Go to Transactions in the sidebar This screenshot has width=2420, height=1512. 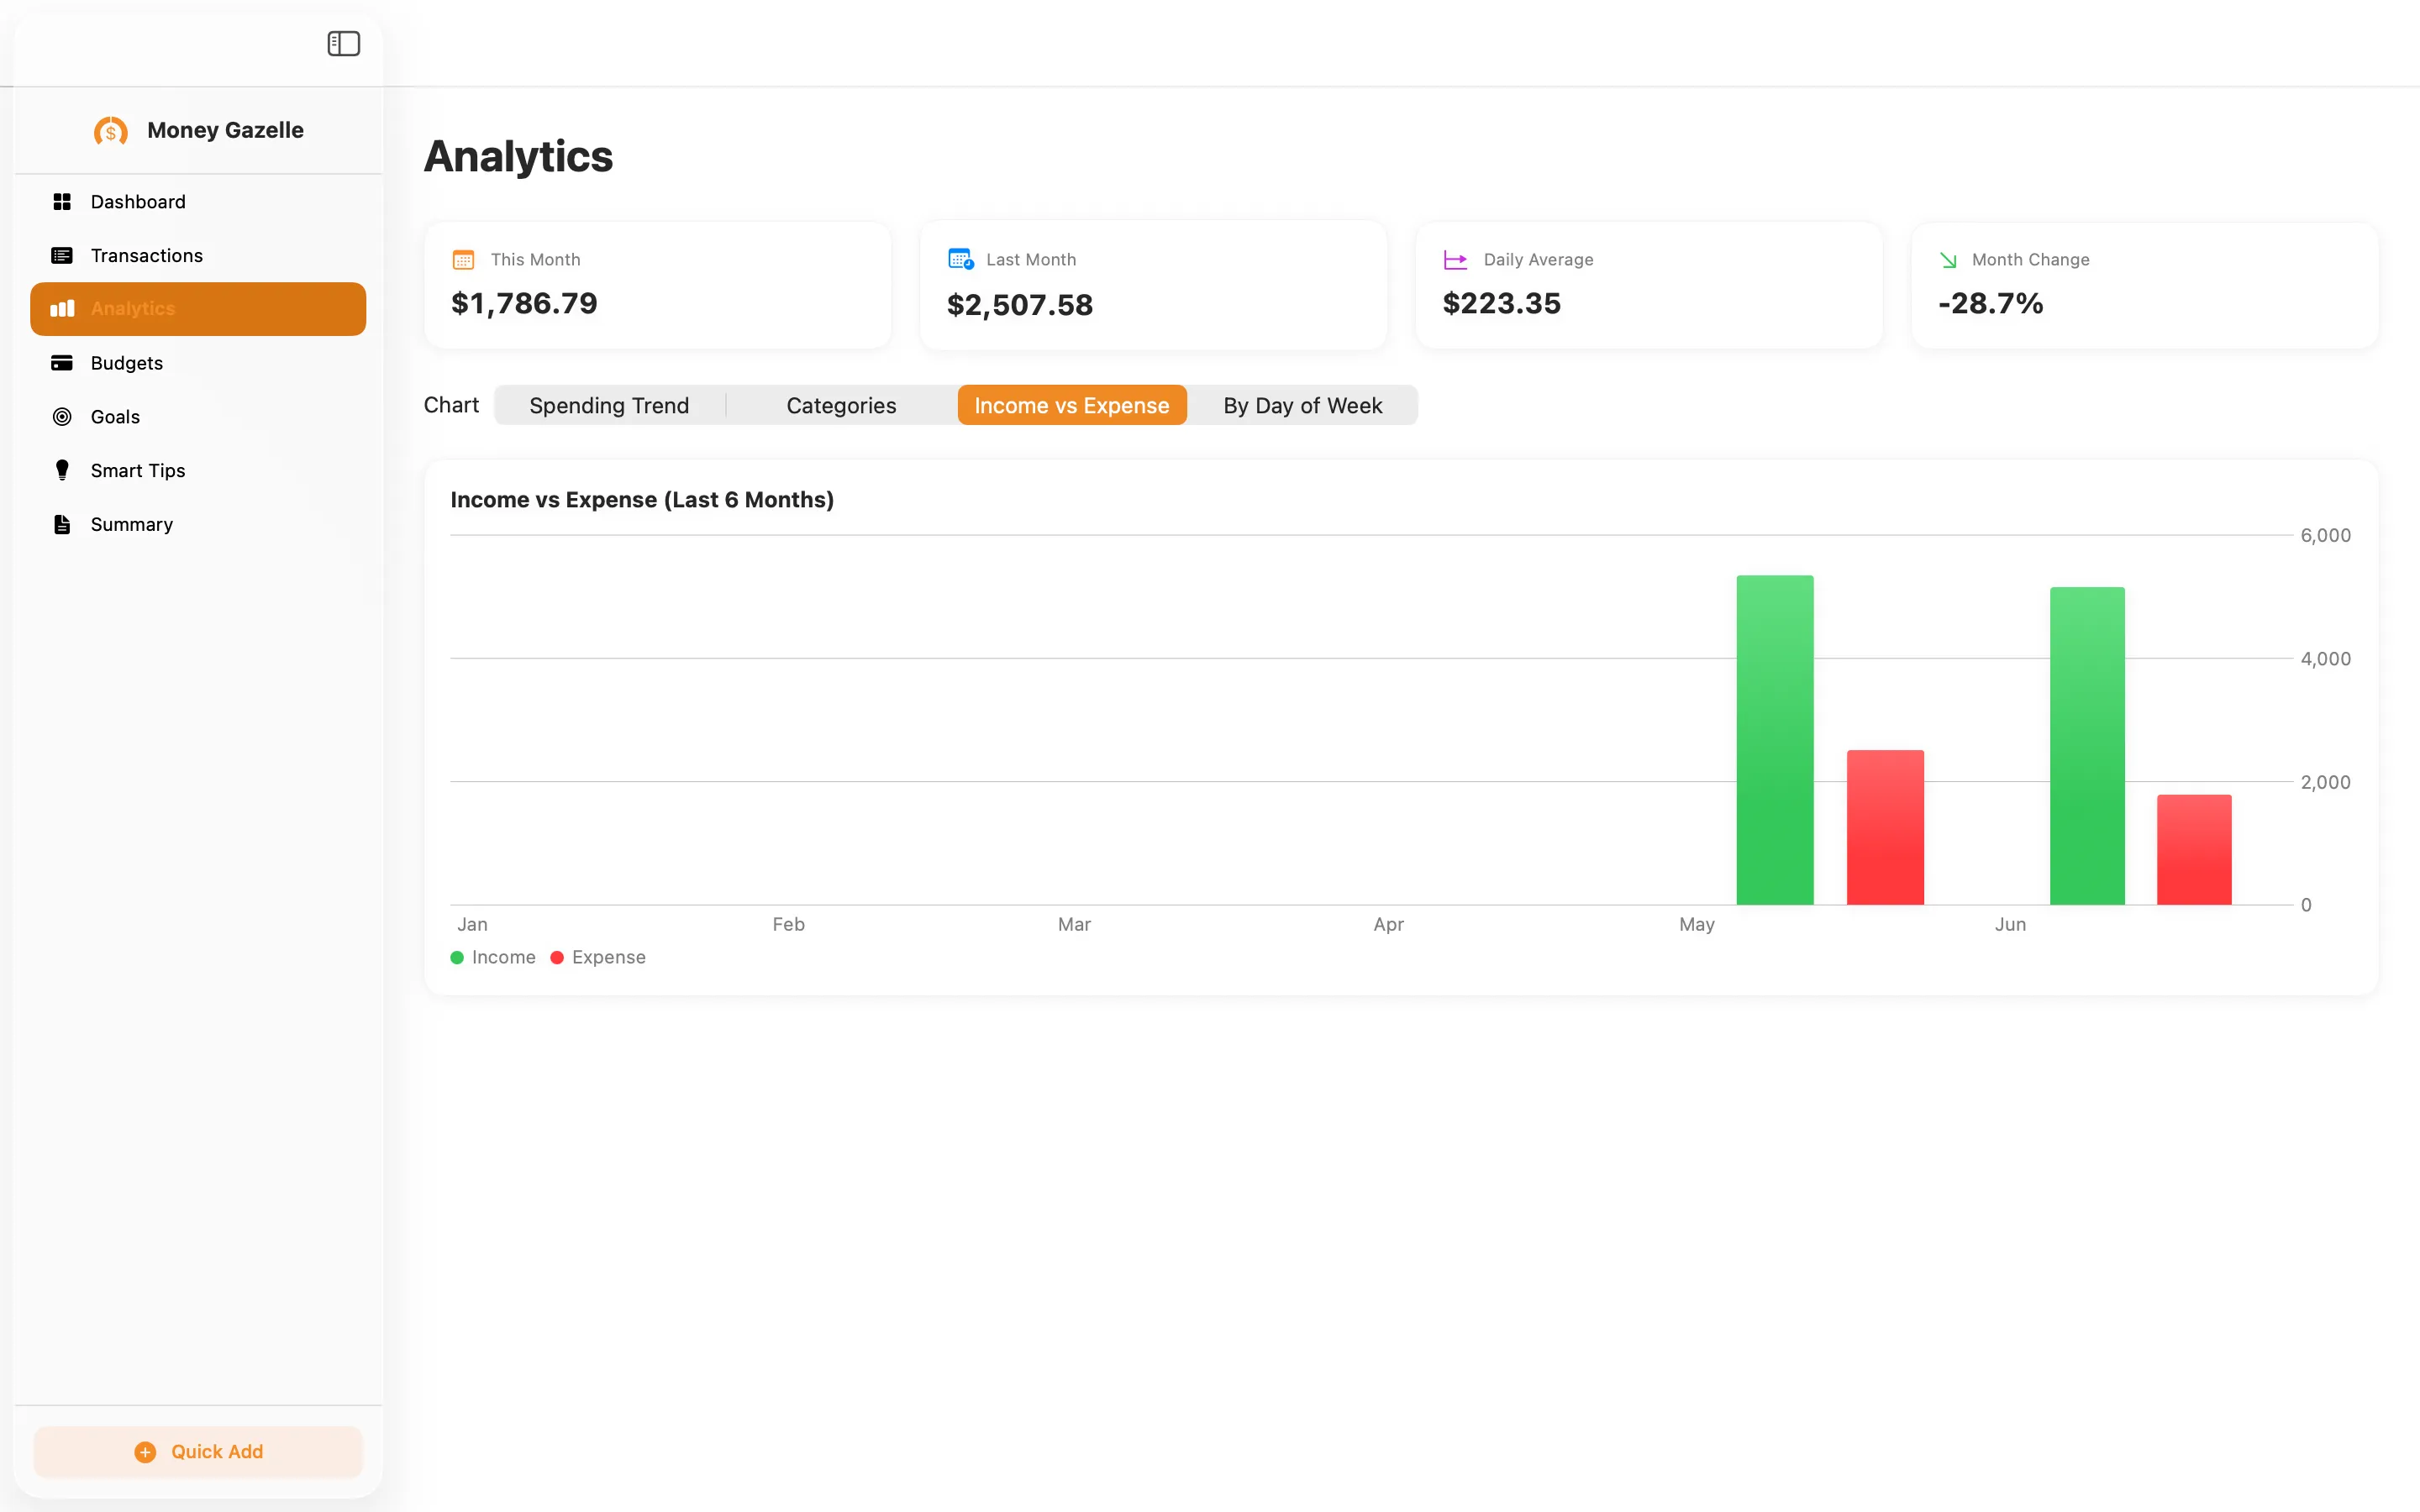[x=198, y=256]
